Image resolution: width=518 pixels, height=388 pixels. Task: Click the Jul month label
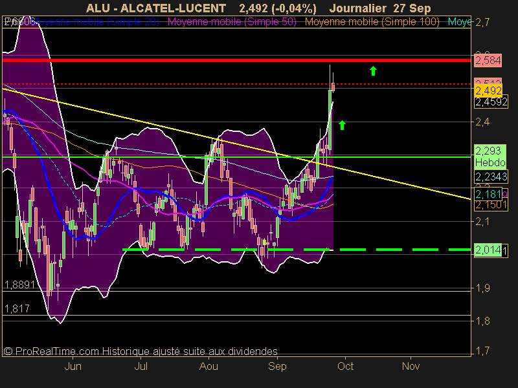141,367
